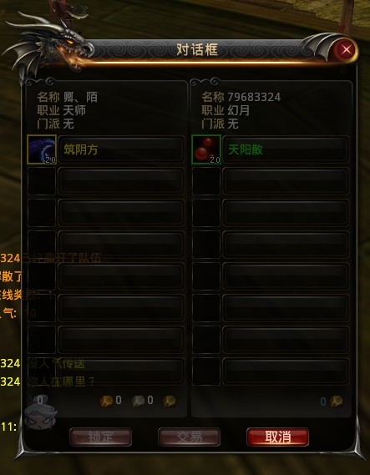The image size is (370, 475).
Task: Click the chat message 你人在哪里?
Action: pos(61,382)
